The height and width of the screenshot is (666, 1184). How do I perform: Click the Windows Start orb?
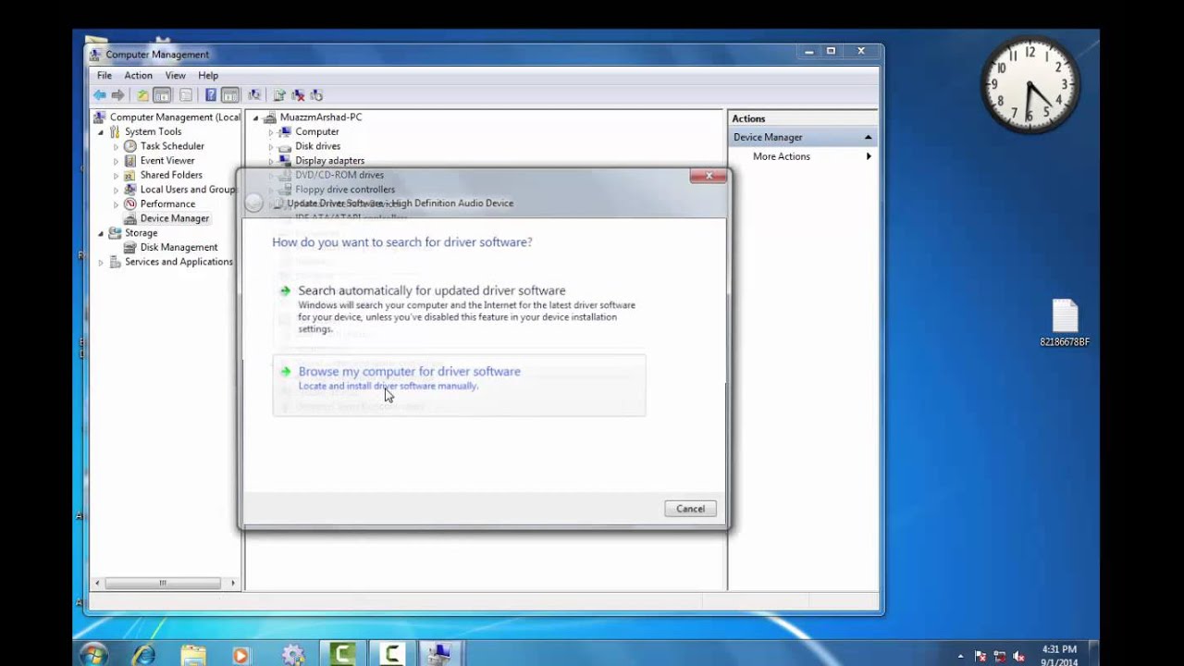[x=92, y=655]
